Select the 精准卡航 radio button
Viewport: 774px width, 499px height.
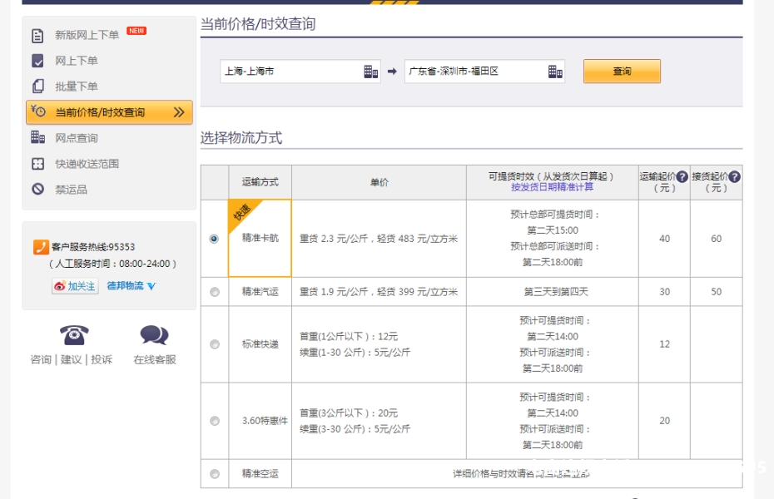pyautogui.click(x=215, y=239)
